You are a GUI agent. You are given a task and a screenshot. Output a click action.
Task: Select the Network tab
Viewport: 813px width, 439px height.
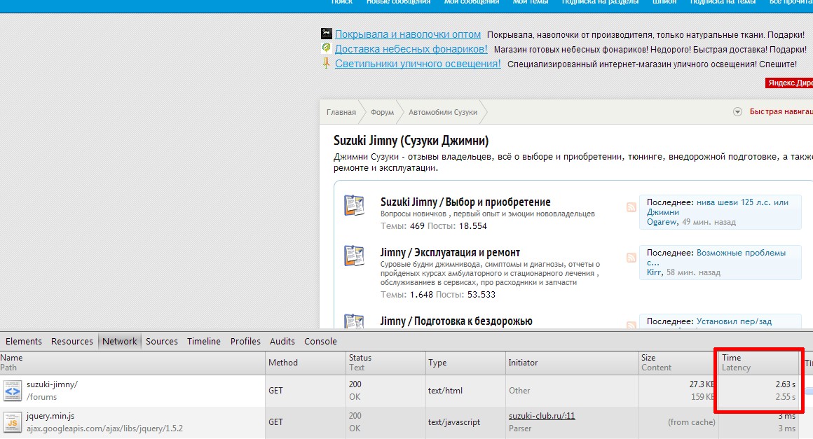(120, 341)
